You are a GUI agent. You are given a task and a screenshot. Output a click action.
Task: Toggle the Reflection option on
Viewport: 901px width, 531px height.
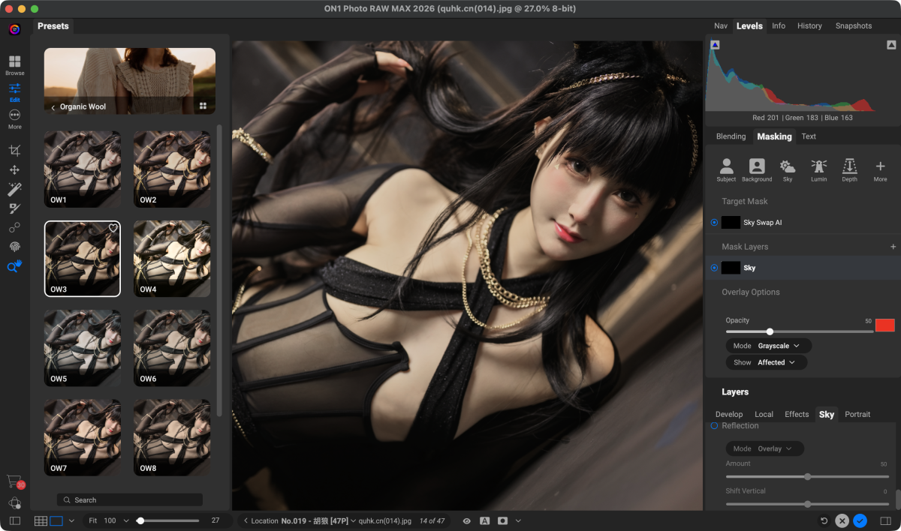point(714,426)
